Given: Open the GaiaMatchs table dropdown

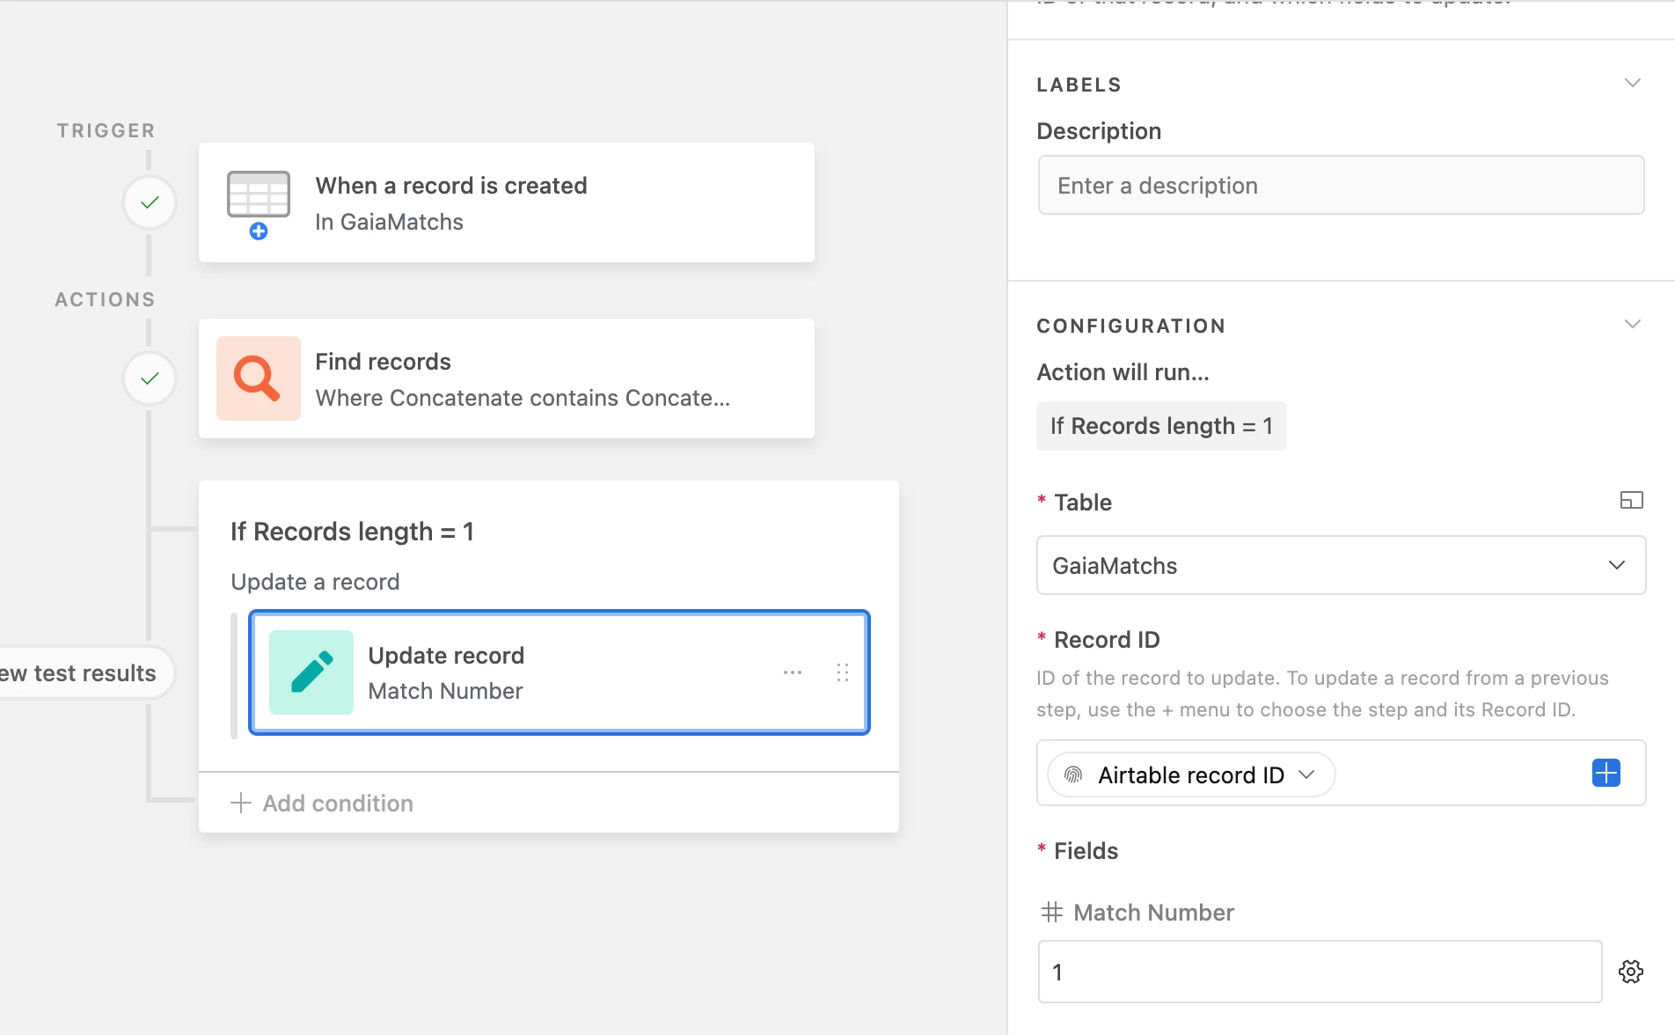Looking at the screenshot, I should (x=1341, y=565).
